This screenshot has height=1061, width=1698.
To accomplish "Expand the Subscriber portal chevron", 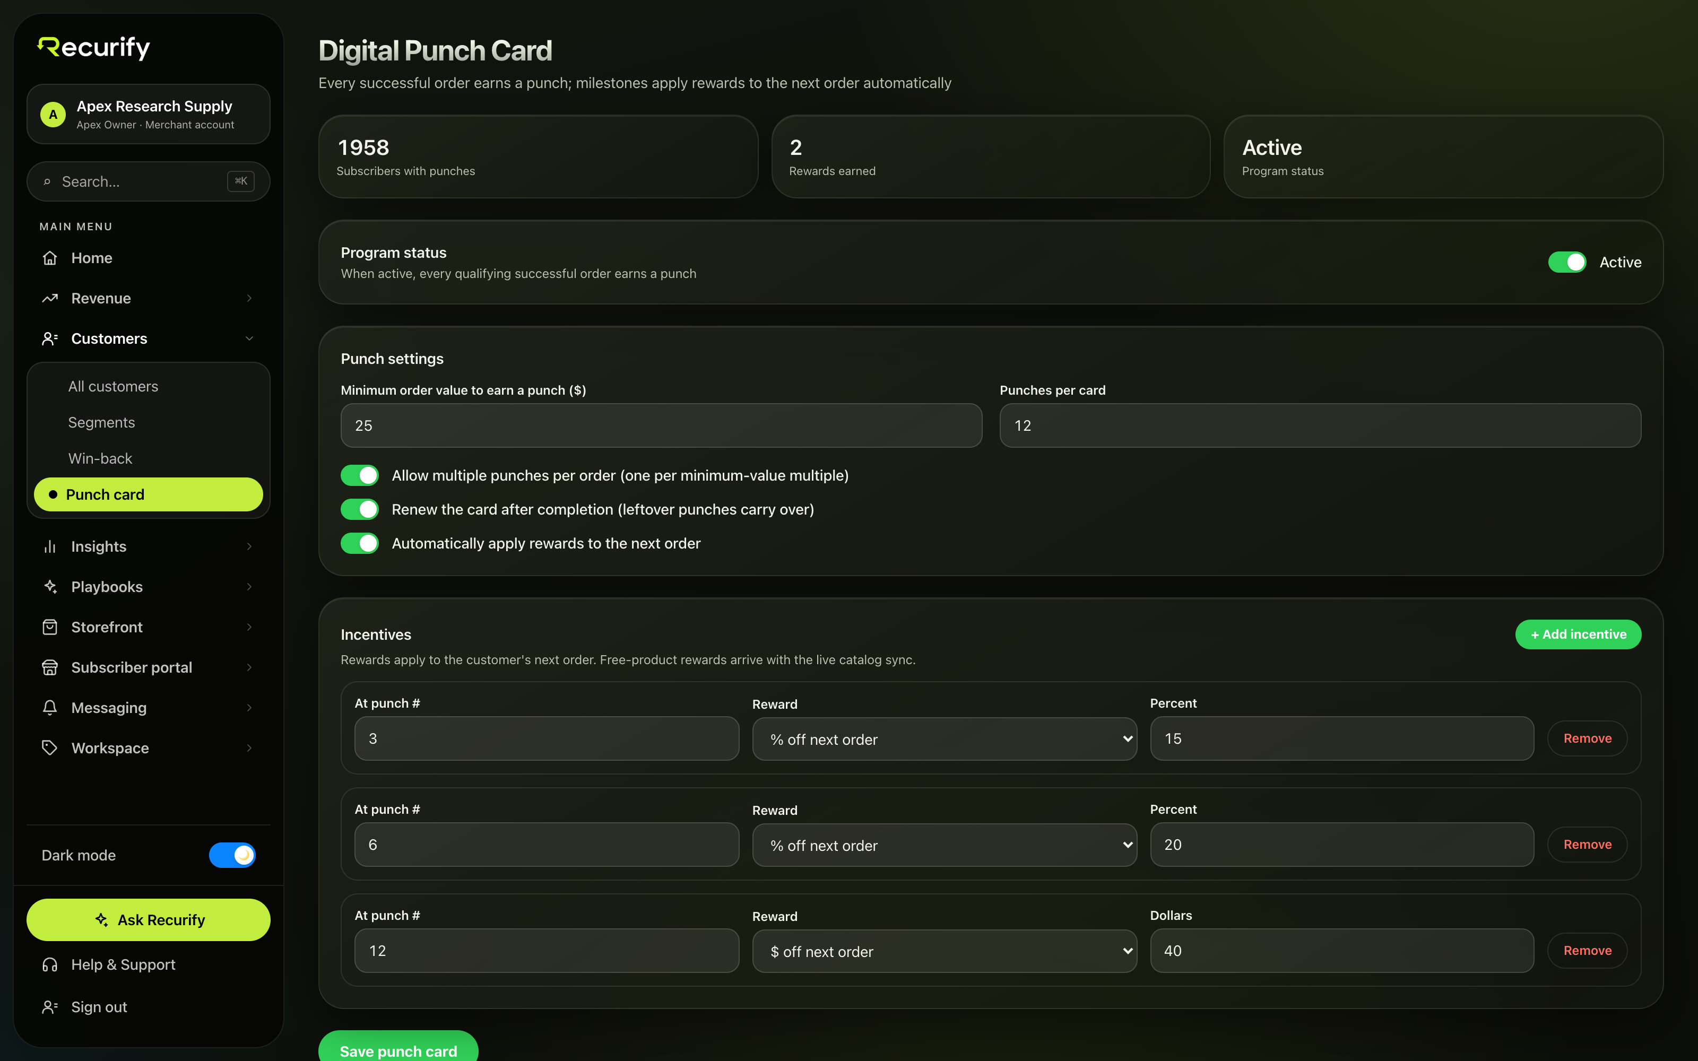I will 249,667.
